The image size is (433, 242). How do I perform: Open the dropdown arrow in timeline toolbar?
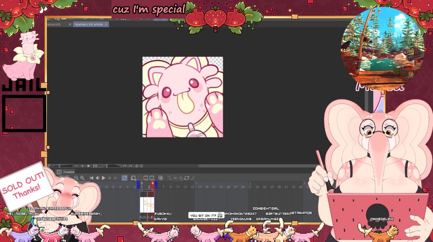pyautogui.click(x=175, y=178)
